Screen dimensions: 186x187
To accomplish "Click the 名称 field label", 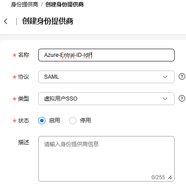I will (x=24, y=55).
